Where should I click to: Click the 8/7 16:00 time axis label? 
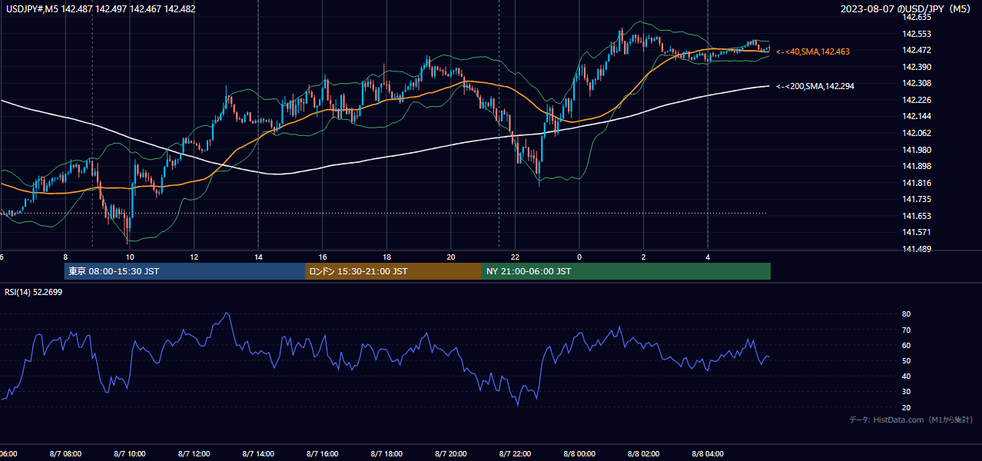coord(323,454)
